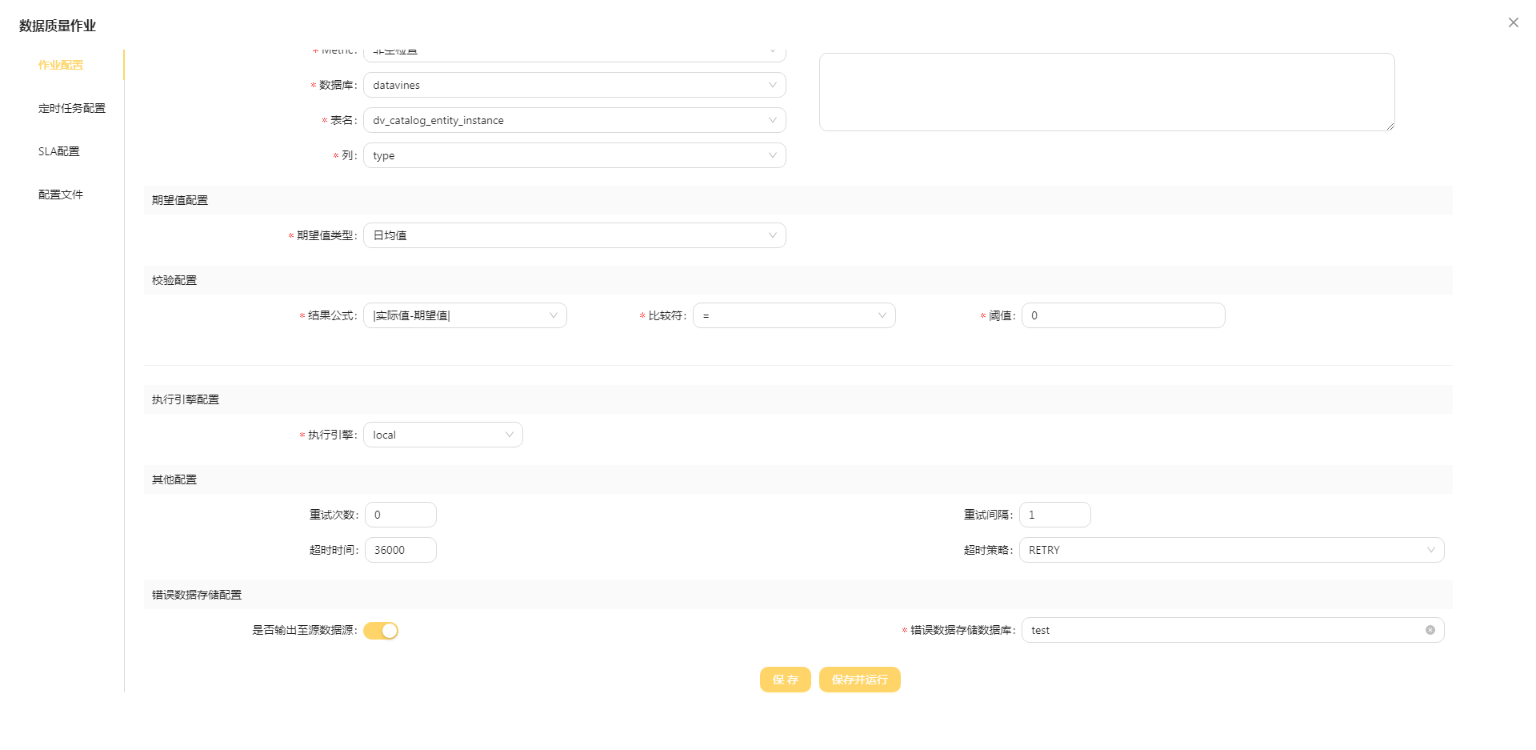Focus the 重试间隔 input field

[1055, 515]
